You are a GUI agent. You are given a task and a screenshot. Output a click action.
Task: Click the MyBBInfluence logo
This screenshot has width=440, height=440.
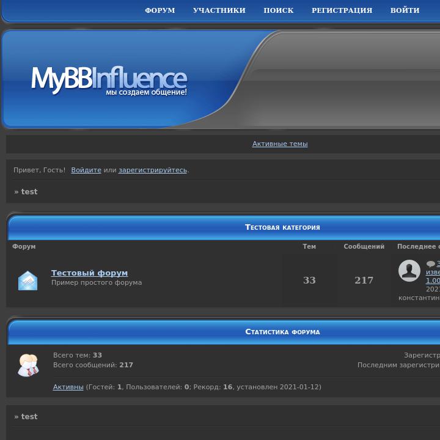click(109, 80)
